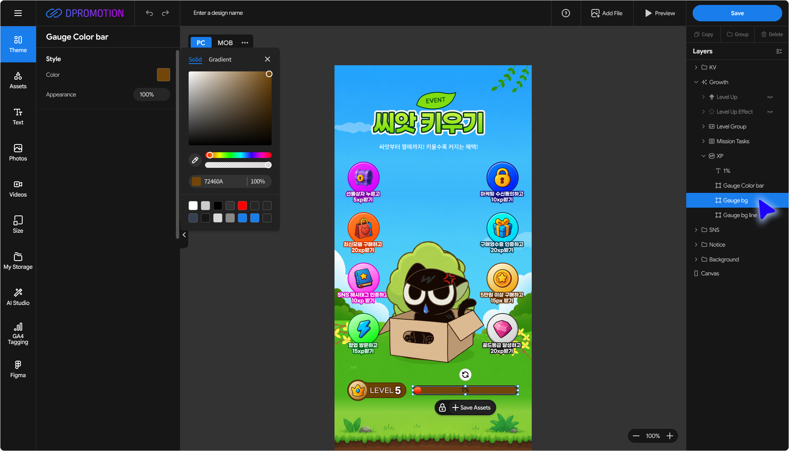Open the Style Color swatch

164,75
